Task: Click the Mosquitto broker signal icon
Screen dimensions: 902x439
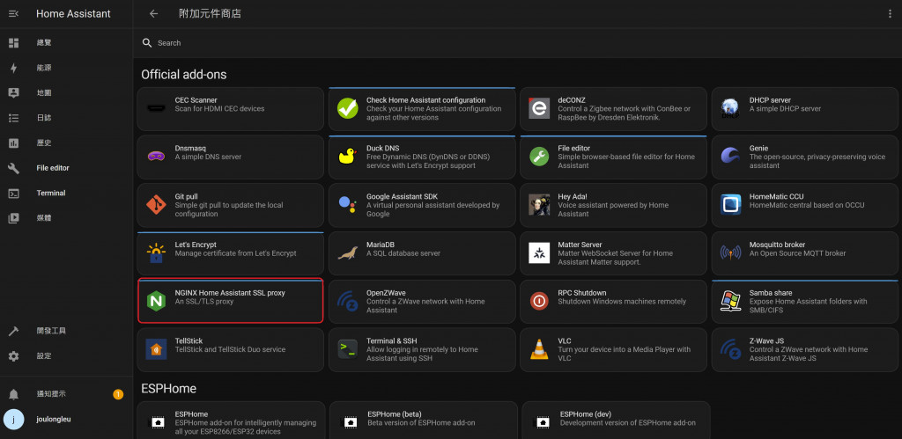Action: [730, 252]
